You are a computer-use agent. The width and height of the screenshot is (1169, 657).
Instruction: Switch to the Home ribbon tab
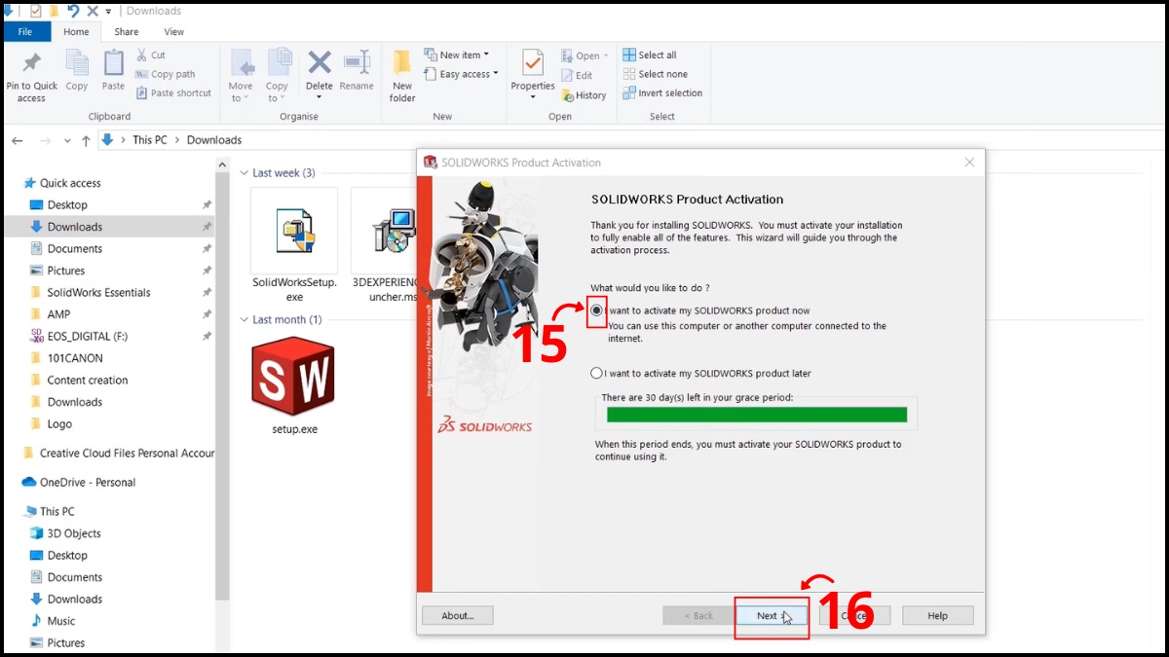pos(76,32)
